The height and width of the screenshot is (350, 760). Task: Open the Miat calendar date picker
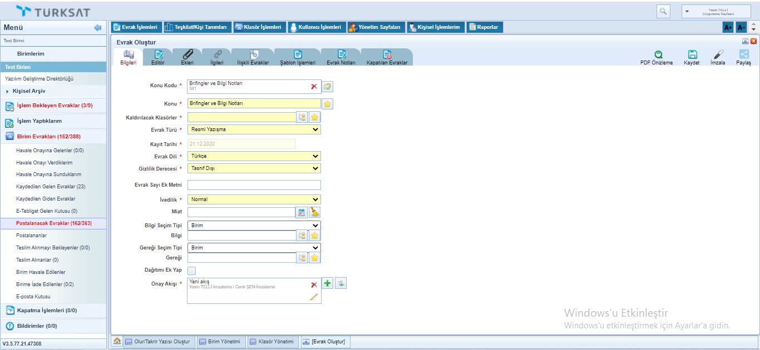click(301, 212)
